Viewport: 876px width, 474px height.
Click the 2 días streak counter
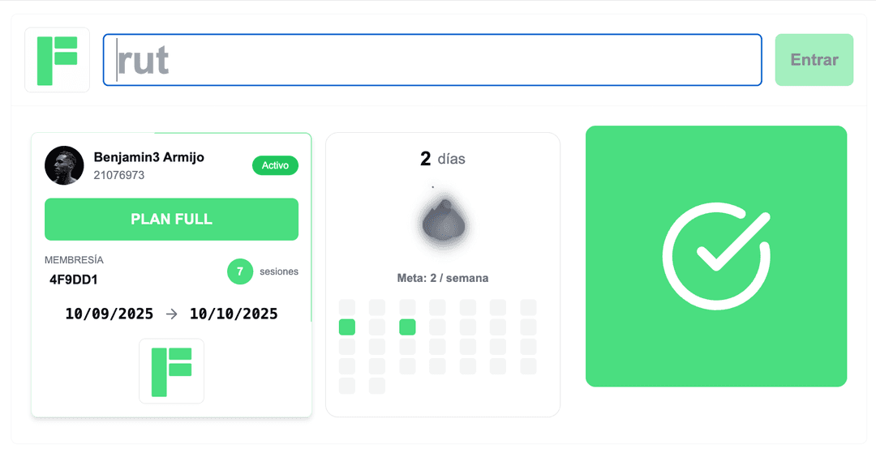[x=442, y=159]
